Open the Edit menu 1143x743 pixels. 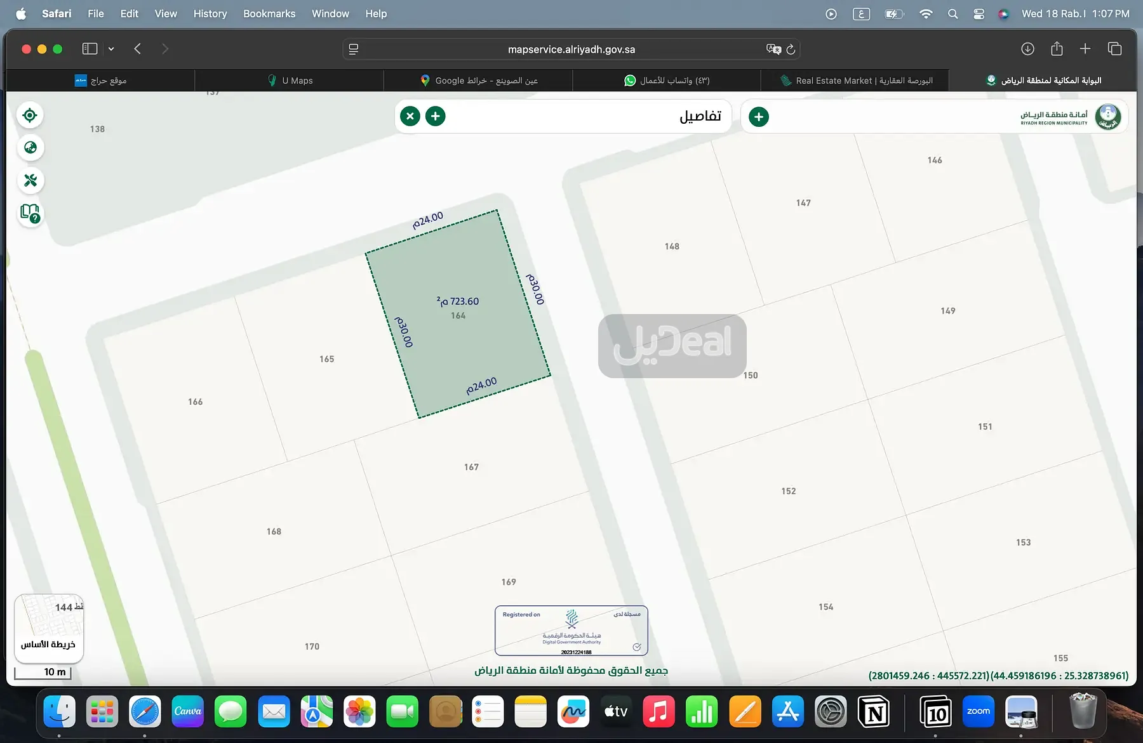coord(130,13)
